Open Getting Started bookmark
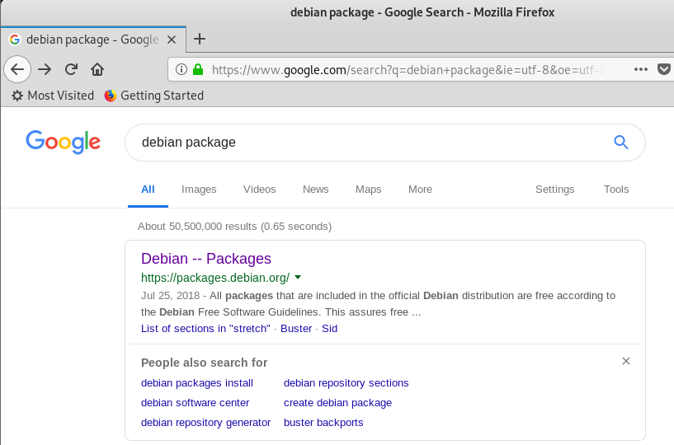 point(154,96)
